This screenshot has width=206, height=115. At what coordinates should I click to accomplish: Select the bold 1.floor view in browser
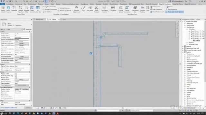tap(196, 41)
